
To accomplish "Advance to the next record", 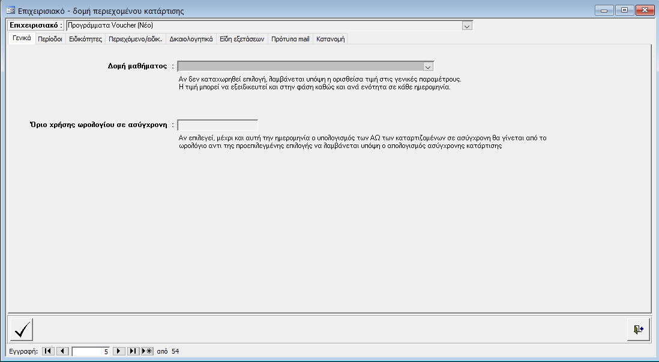I will coord(119,351).
